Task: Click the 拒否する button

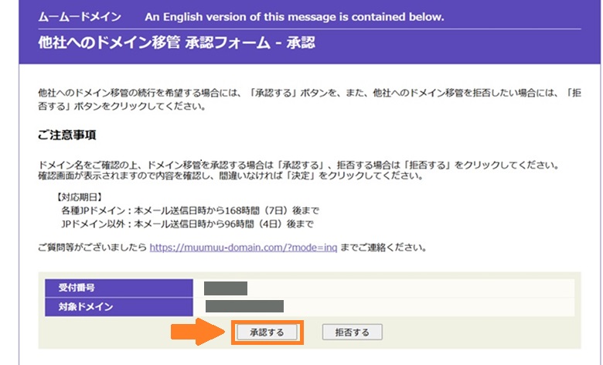Action: (x=352, y=333)
